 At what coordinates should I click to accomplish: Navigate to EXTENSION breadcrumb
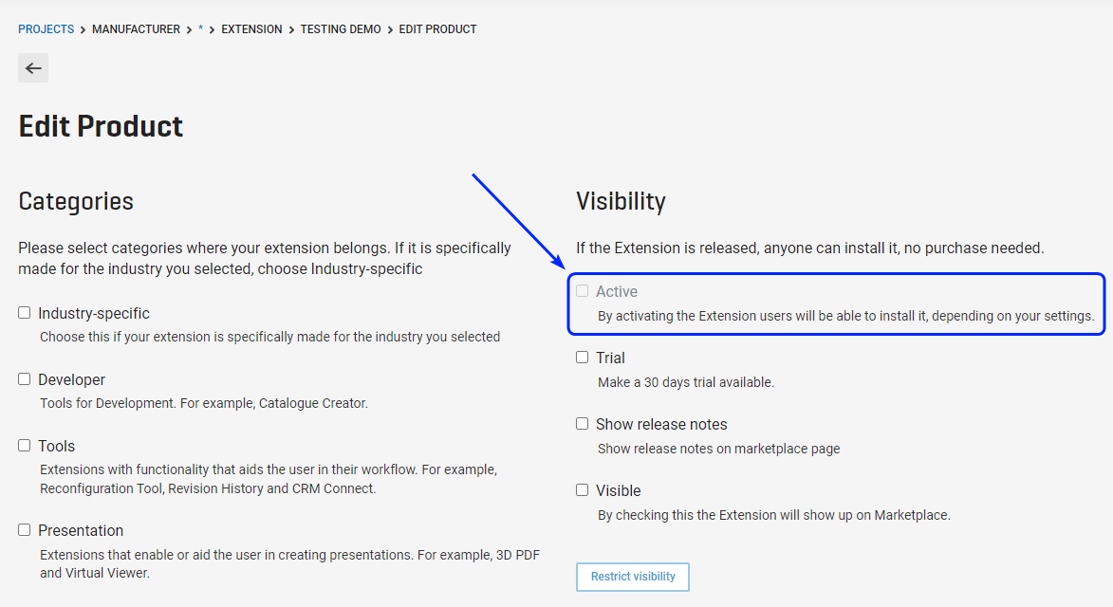[x=252, y=29]
